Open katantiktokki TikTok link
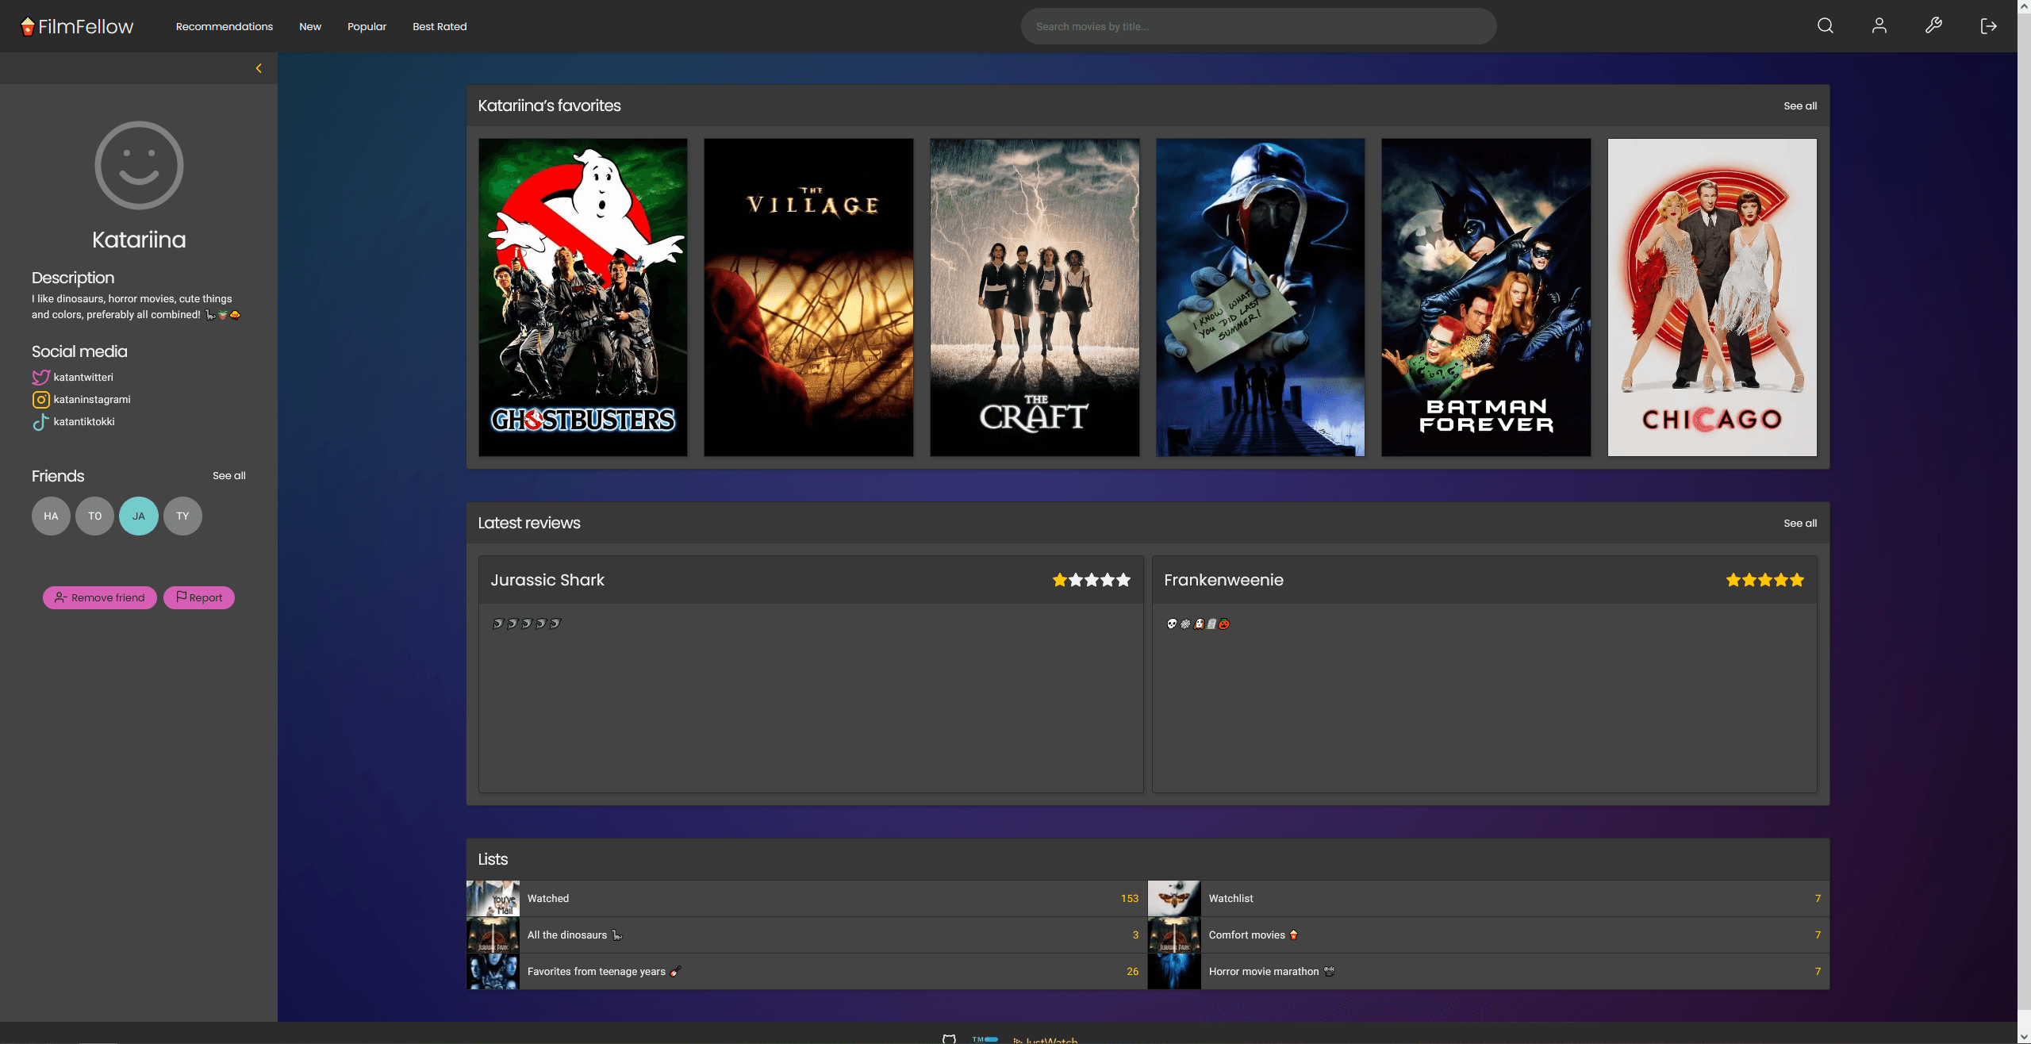 [84, 421]
